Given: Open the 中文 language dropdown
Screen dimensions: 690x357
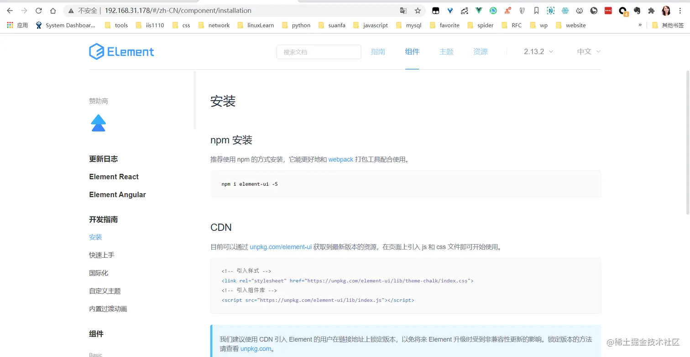Looking at the screenshot, I should click(589, 51).
